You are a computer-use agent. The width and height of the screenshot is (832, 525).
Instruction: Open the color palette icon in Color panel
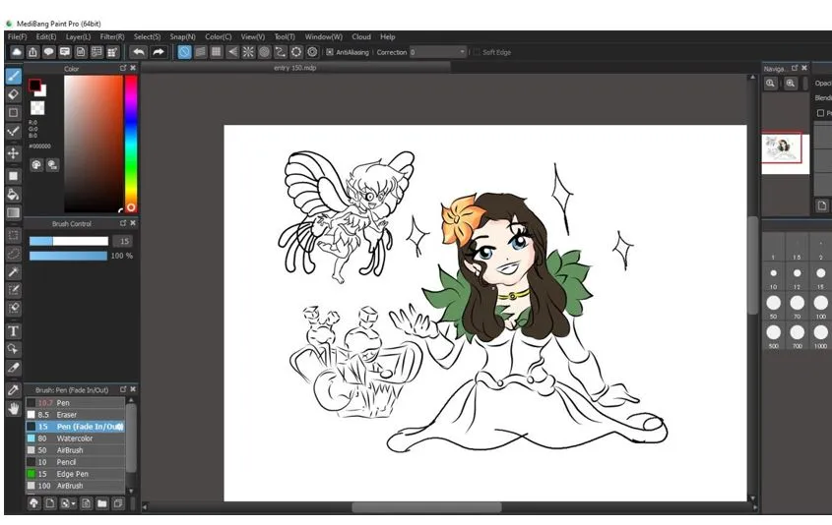coord(36,165)
